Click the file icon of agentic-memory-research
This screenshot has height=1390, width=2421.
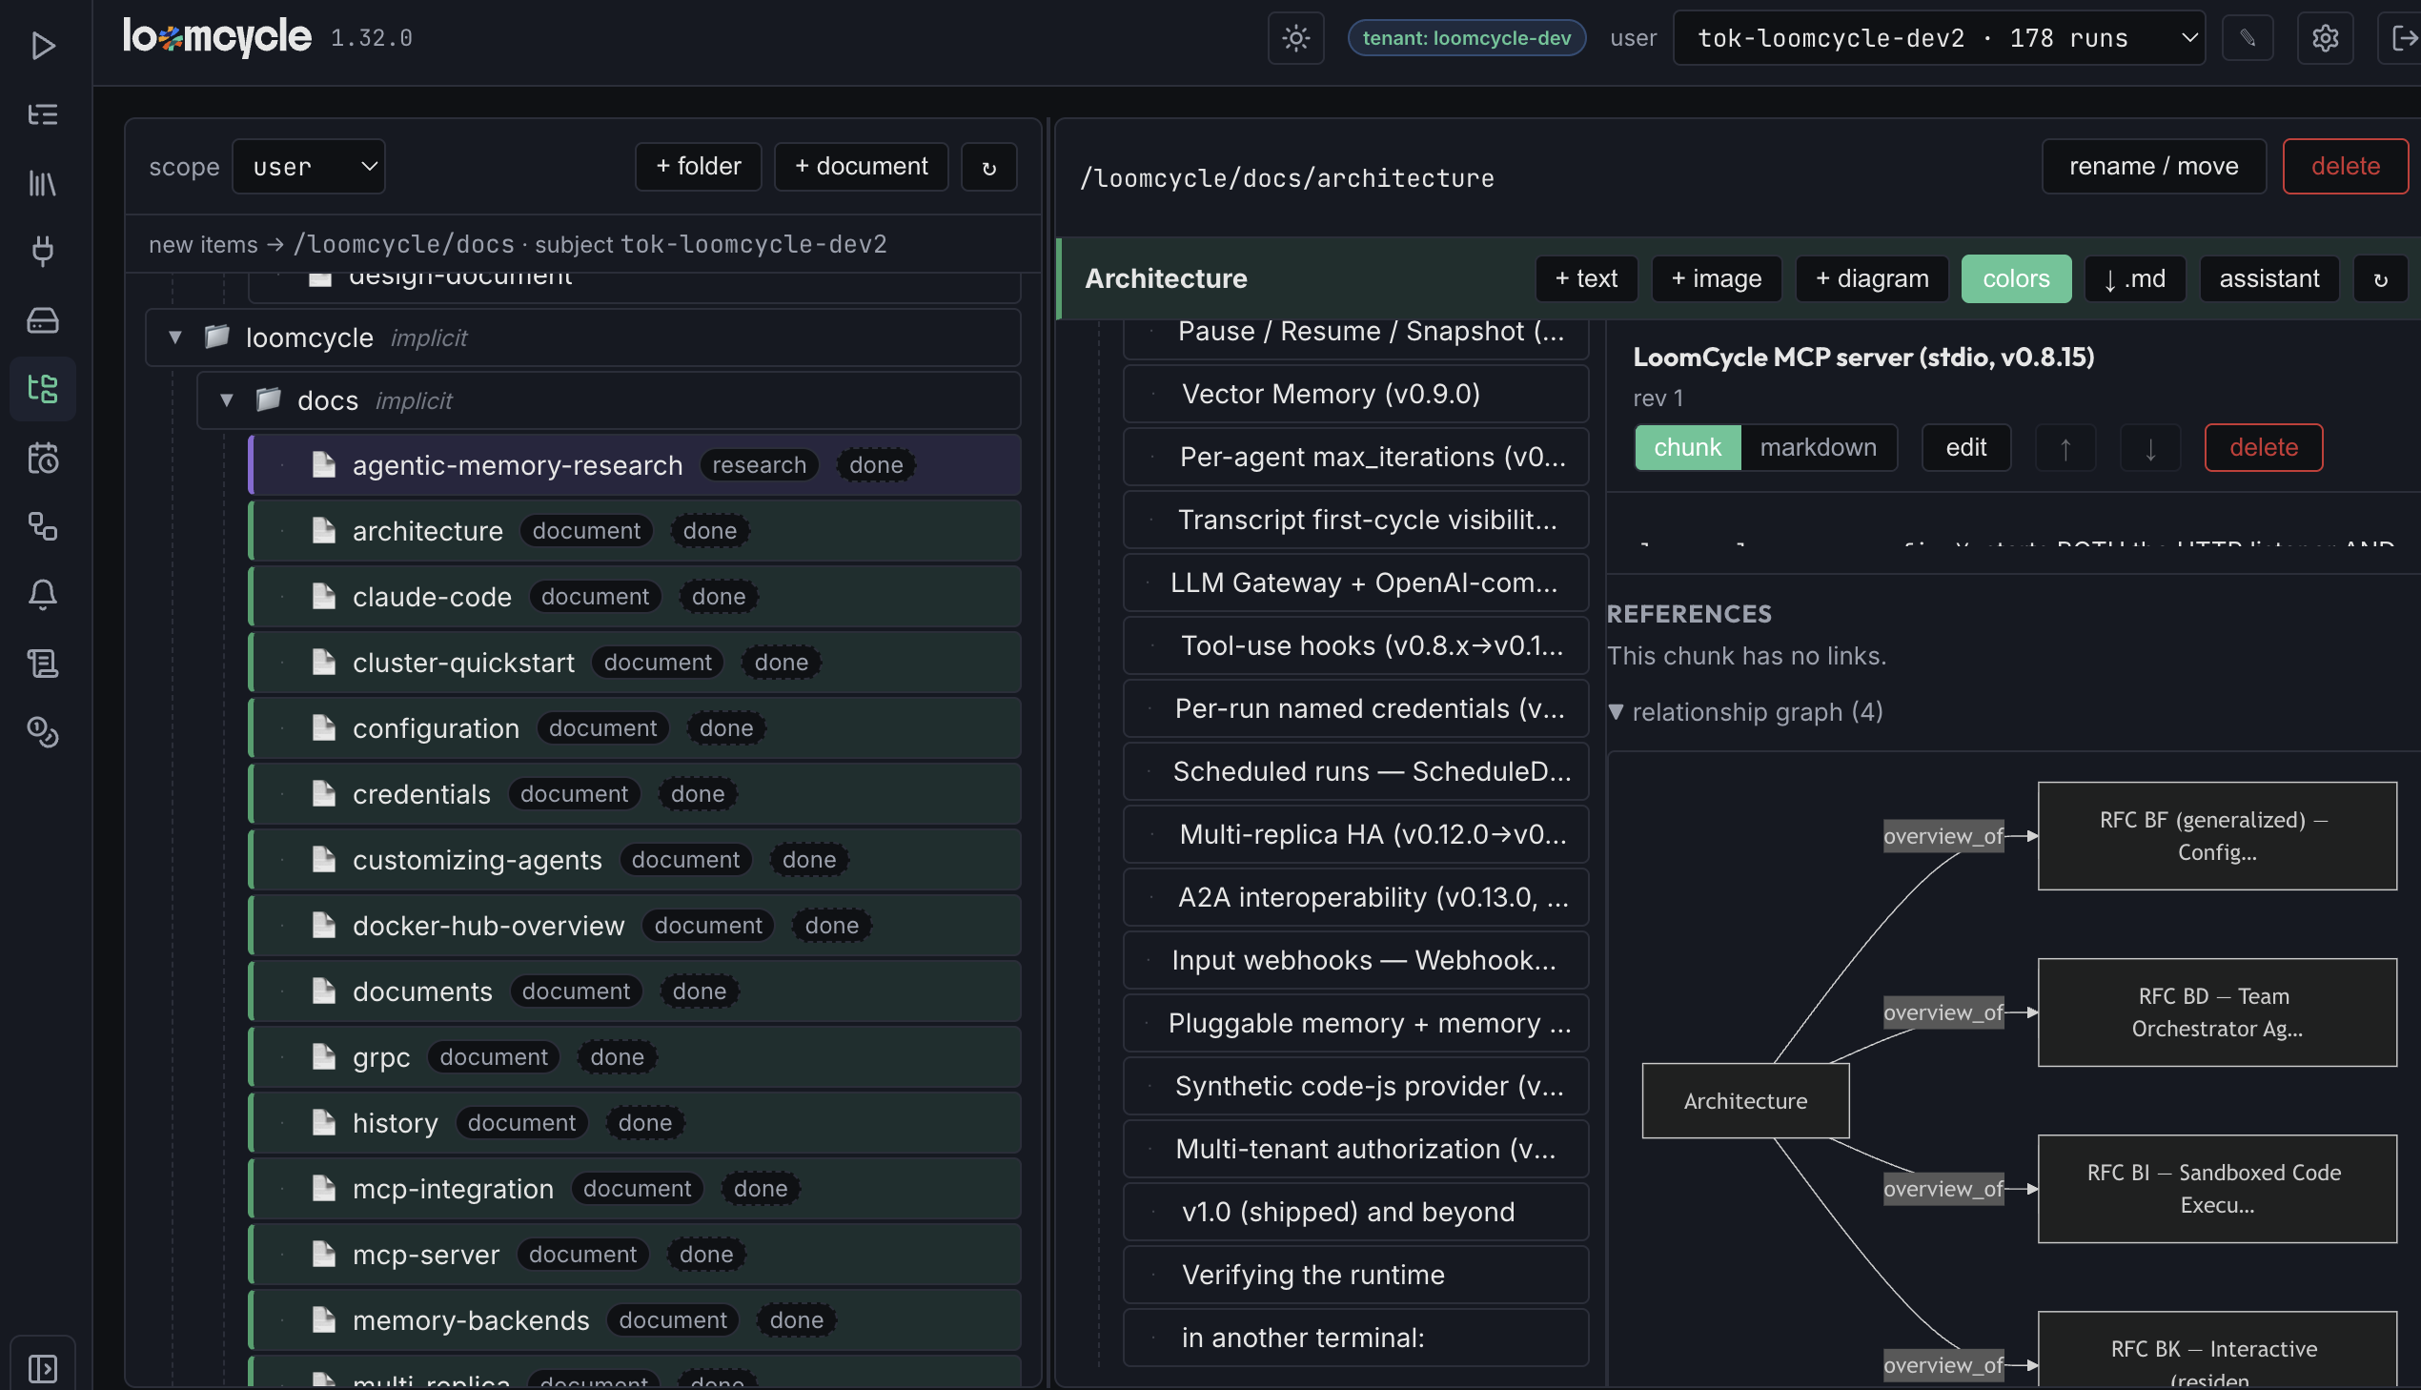coord(323,465)
